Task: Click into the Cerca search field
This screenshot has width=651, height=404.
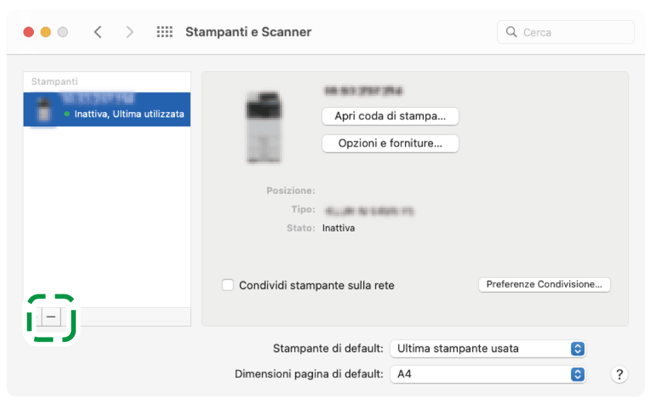Action: click(x=572, y=32)
